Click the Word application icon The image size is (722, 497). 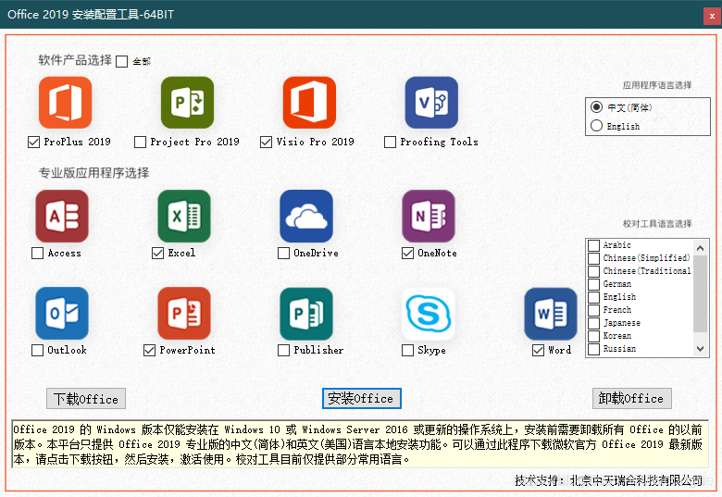pyautogui.click(x=551, y=314)
